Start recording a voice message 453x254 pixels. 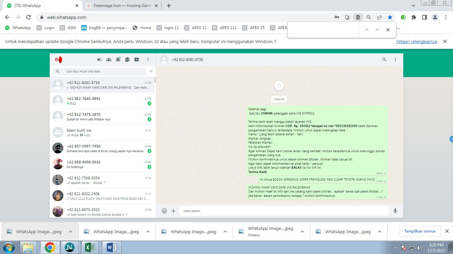coord(395,211)
